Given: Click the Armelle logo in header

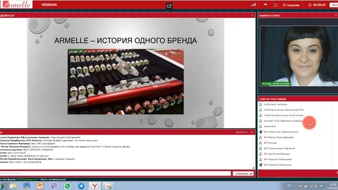Looking at the screenshot, I should 16,4.
